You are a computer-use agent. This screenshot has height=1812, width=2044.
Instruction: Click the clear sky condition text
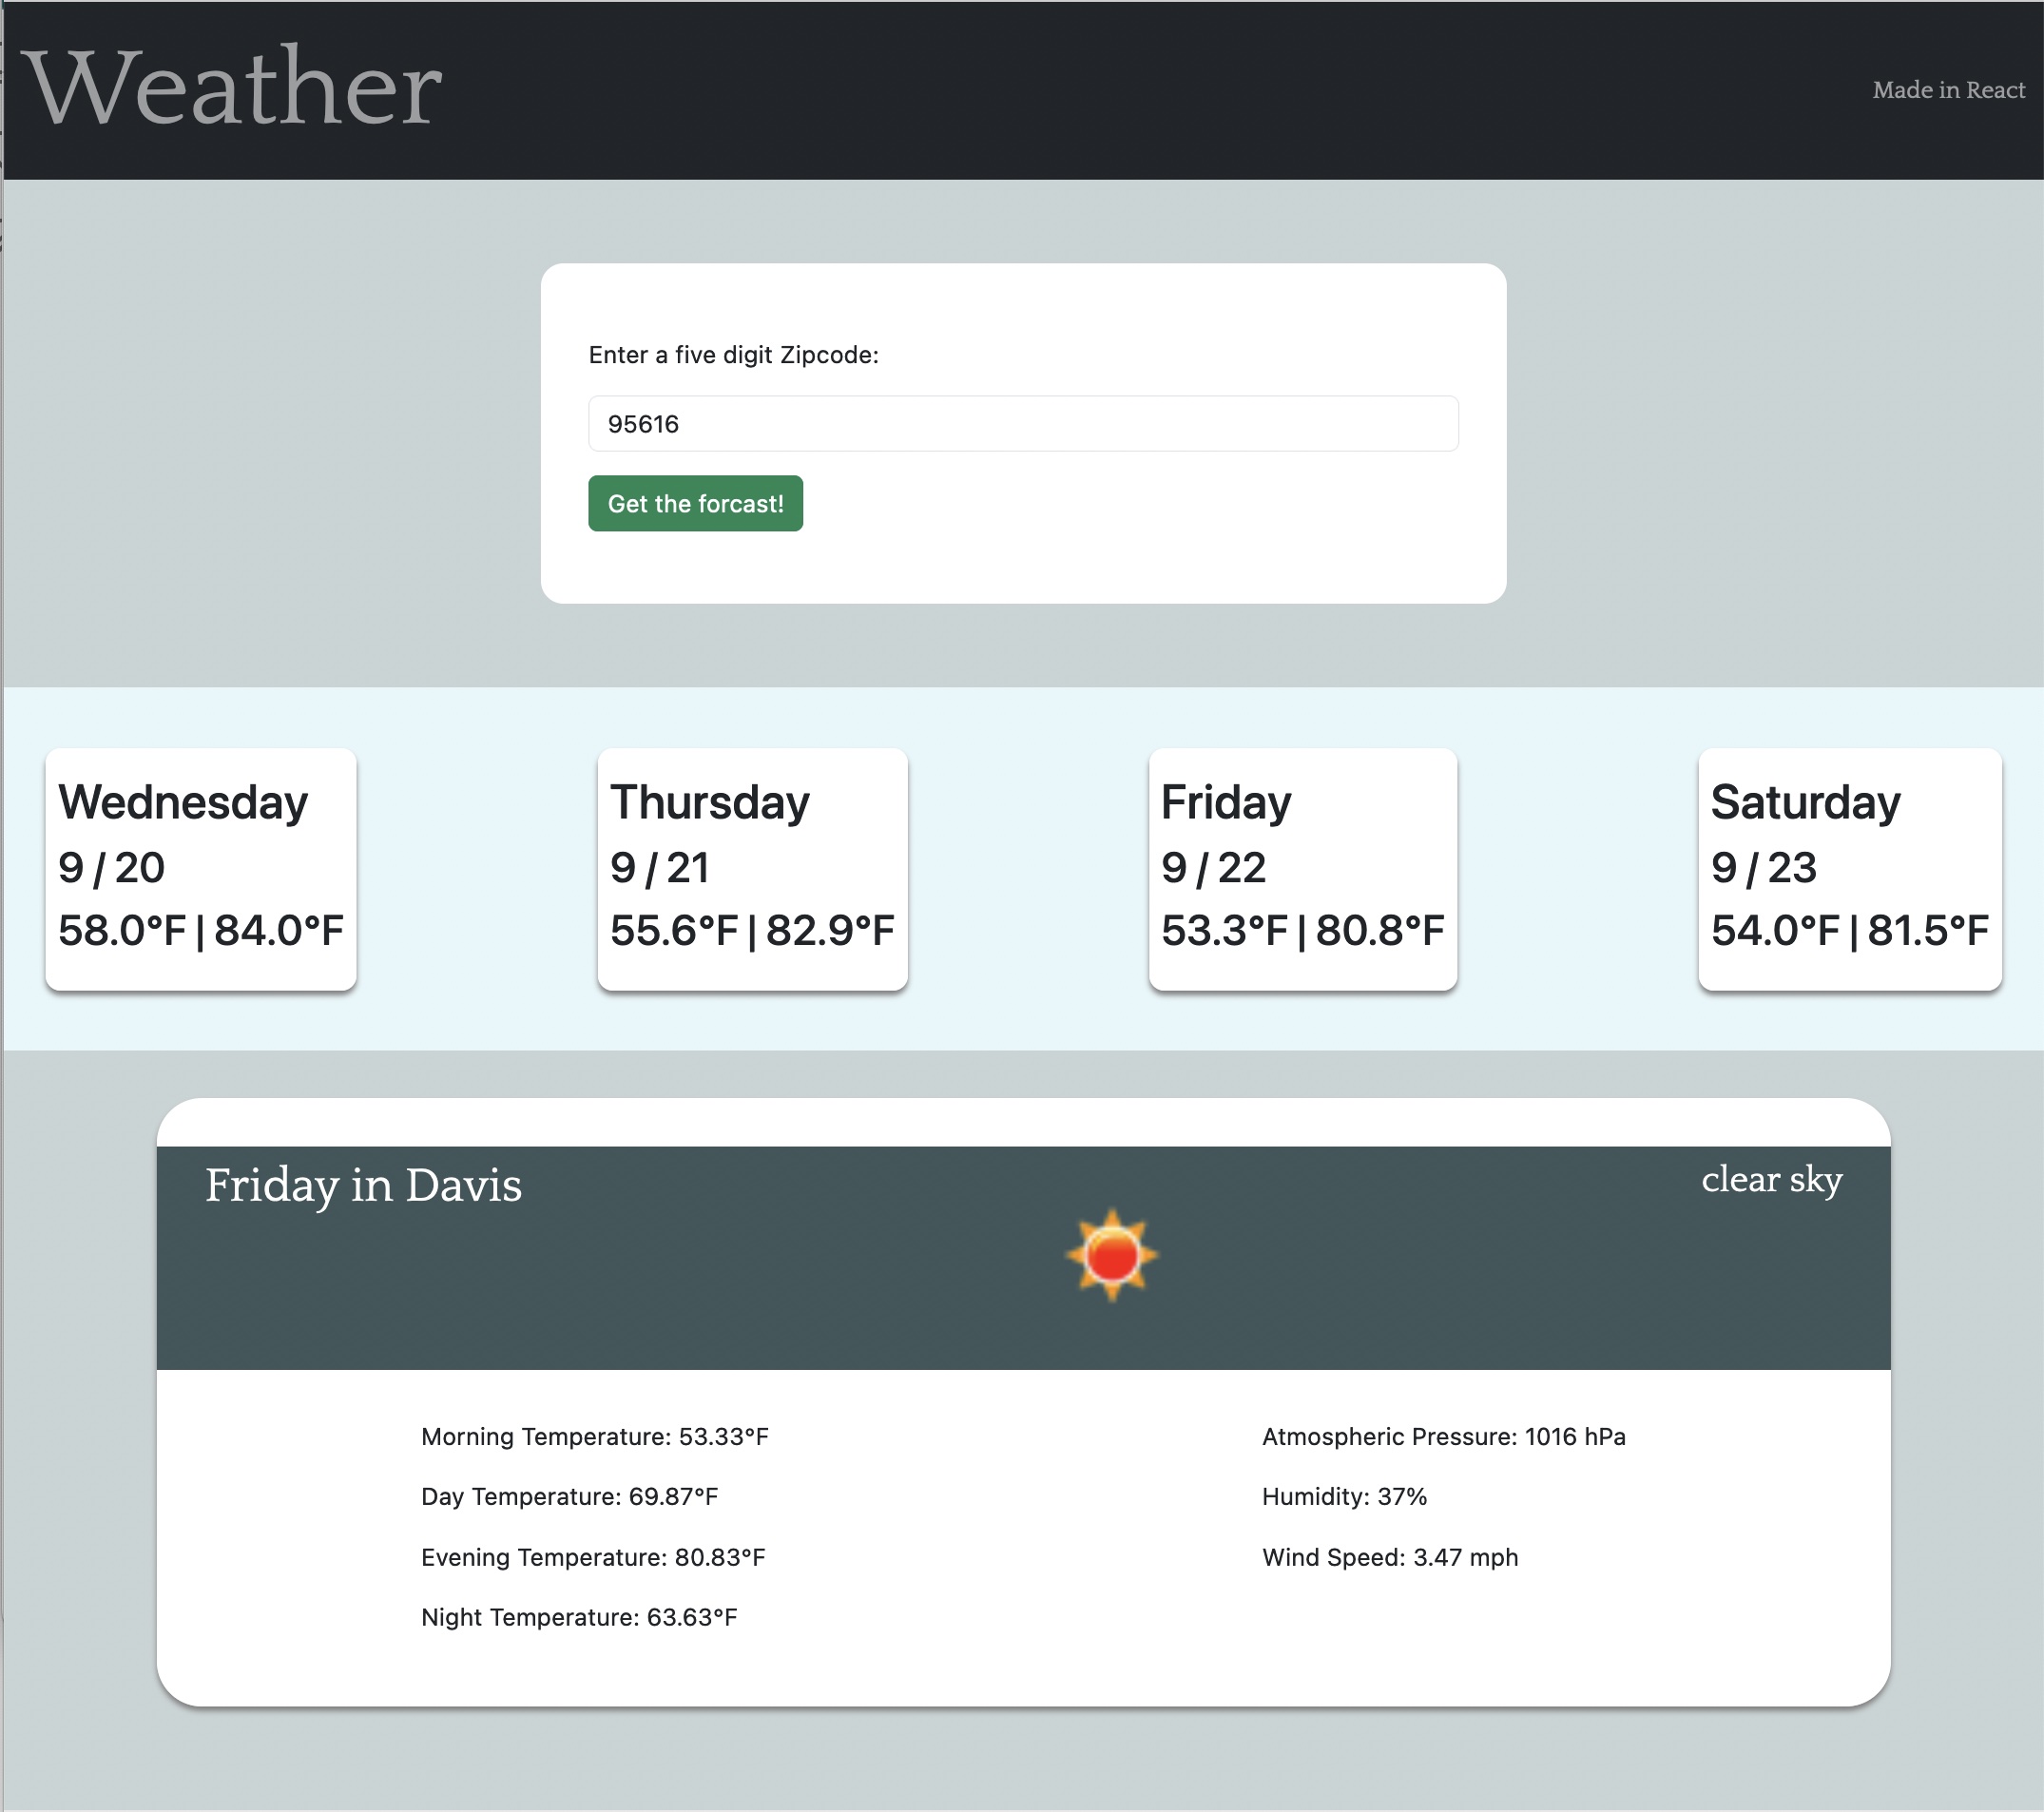tap(1772, 1181)
